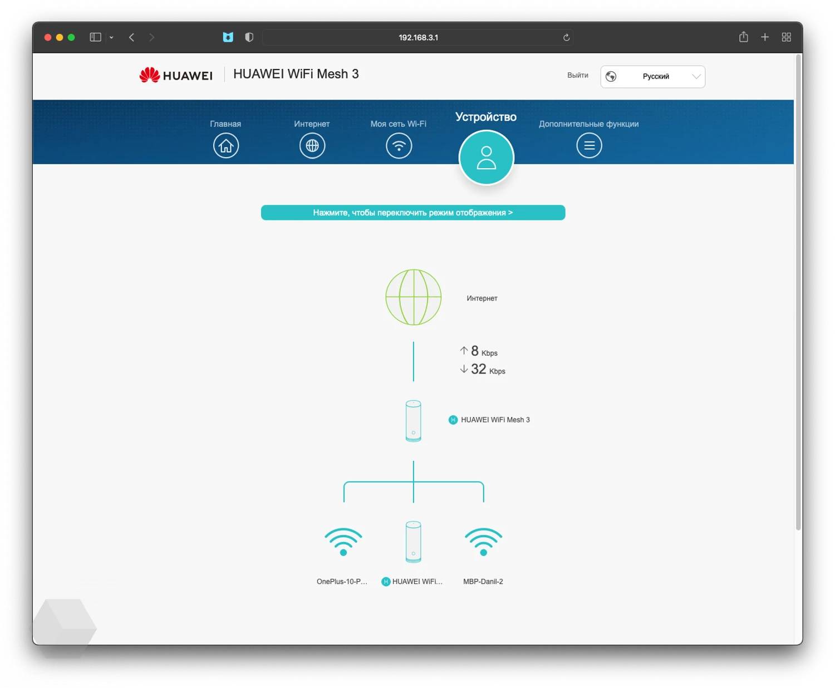Screen dimensions: 835x688
Task: Open the Моя сеть Wi-Fi icon
Action: click(399, 146)
